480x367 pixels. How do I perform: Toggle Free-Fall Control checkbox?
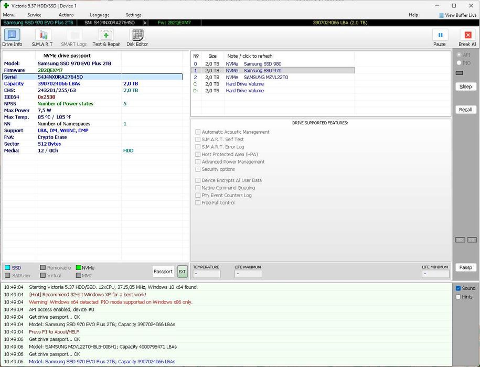pos(198,202)
